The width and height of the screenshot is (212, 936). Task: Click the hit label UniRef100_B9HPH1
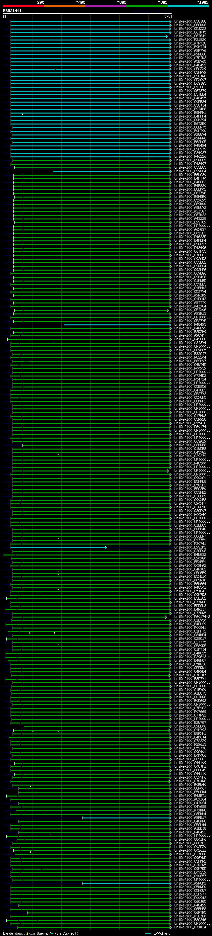(x=190, y=113)
